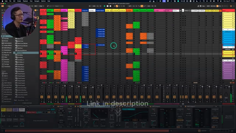Select the 7 PAD PH track header
The image size is (236, 133).
click(x=85, y=11)
